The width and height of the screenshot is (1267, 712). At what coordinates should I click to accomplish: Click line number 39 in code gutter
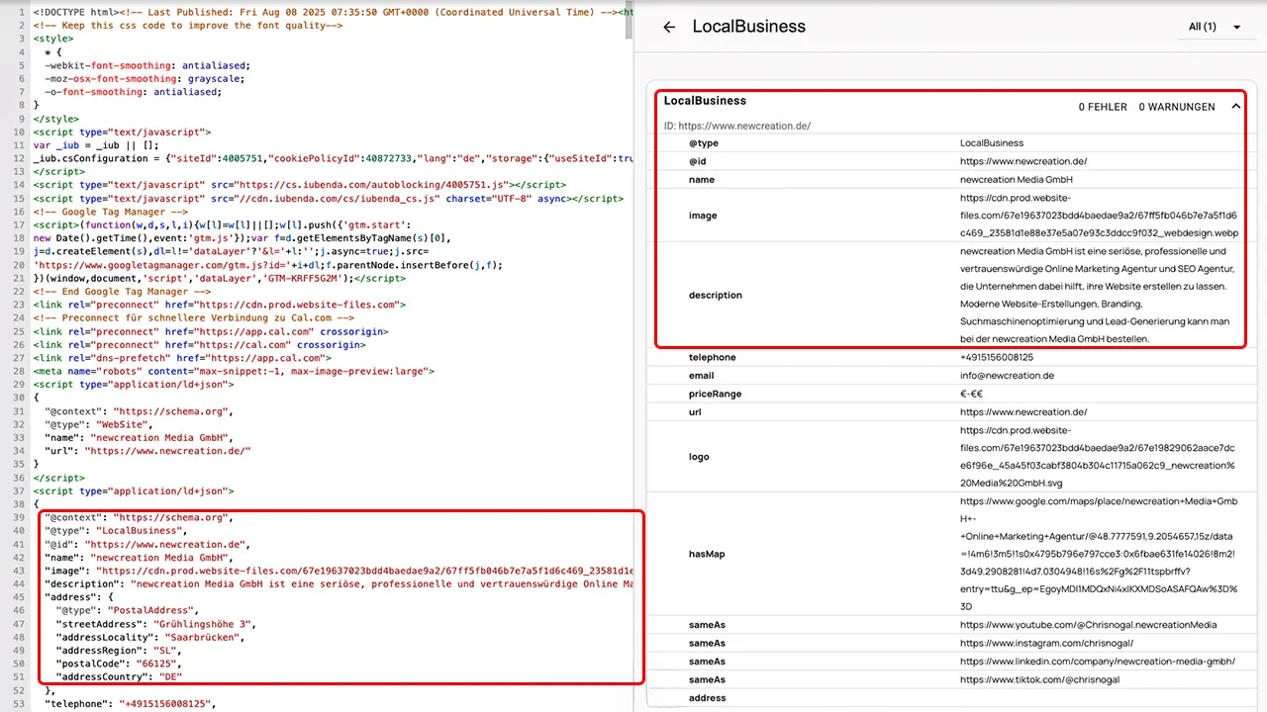(x=20, y=517)
